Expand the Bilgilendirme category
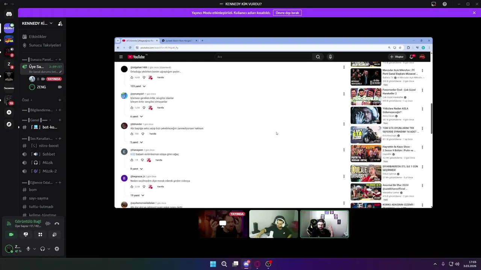 point(40,110)
